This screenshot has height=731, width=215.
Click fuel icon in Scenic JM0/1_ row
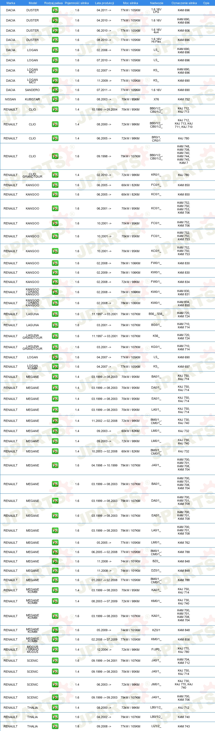coord(55,685)
